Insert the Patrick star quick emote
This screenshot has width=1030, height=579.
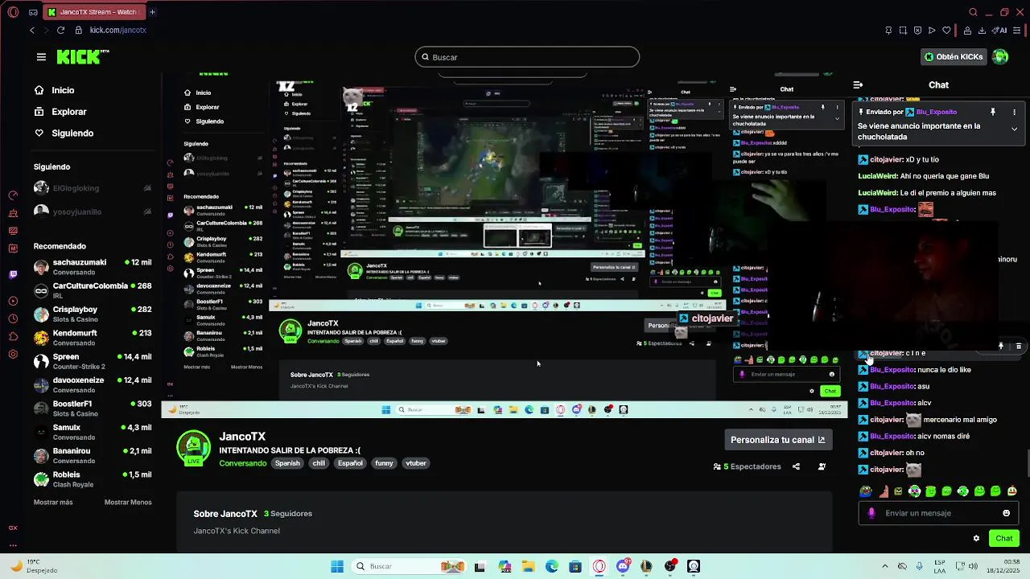[882, 491]
